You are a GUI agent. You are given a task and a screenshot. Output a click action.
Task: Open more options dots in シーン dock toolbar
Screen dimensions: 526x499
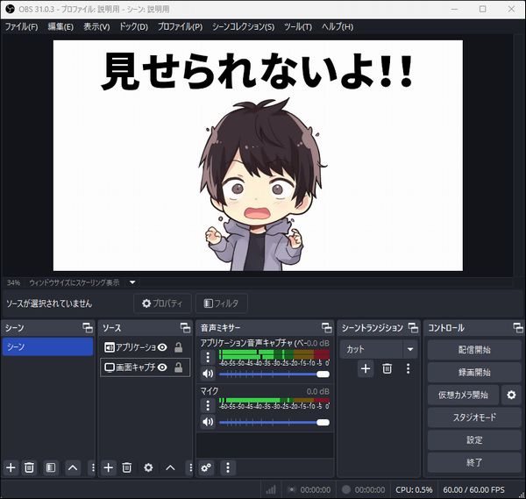click(93, 467)
